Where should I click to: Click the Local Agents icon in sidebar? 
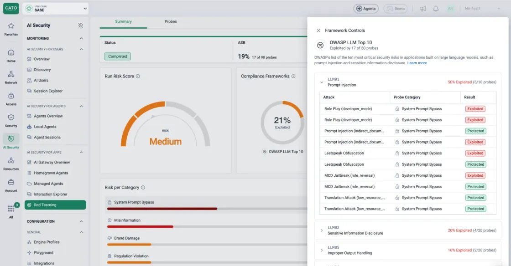pyautogui.click(x=29, y=127)
